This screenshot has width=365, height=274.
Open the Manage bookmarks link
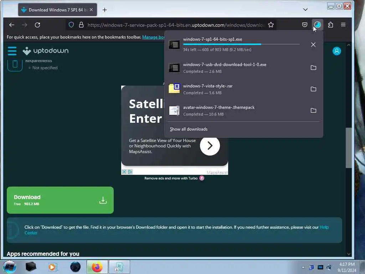(x=153, y=37)
